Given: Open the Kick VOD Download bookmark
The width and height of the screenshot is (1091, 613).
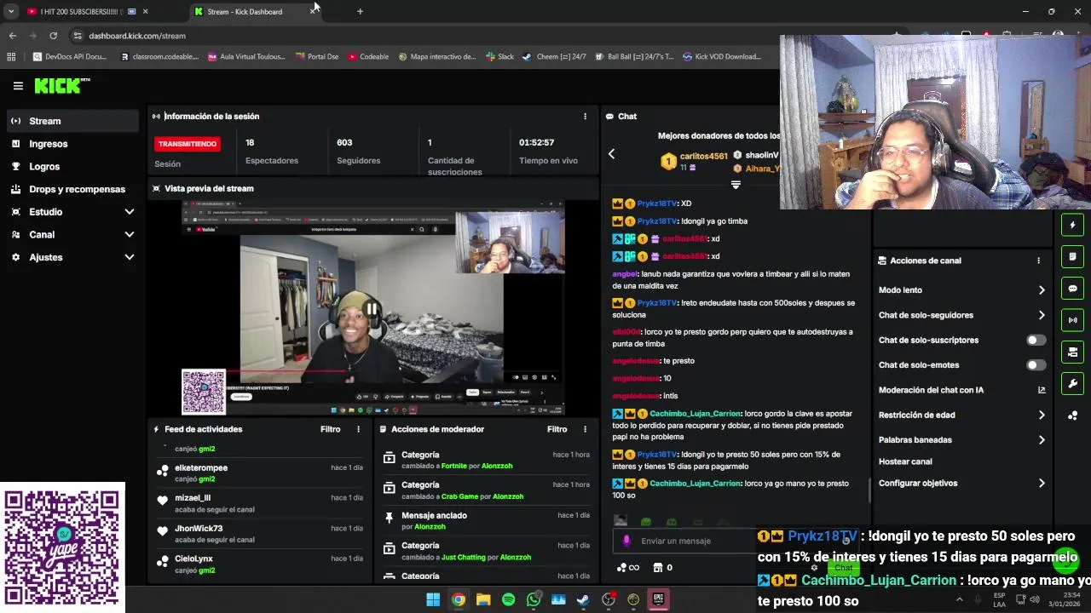Looking at the screenshot, I should [722, 57].
